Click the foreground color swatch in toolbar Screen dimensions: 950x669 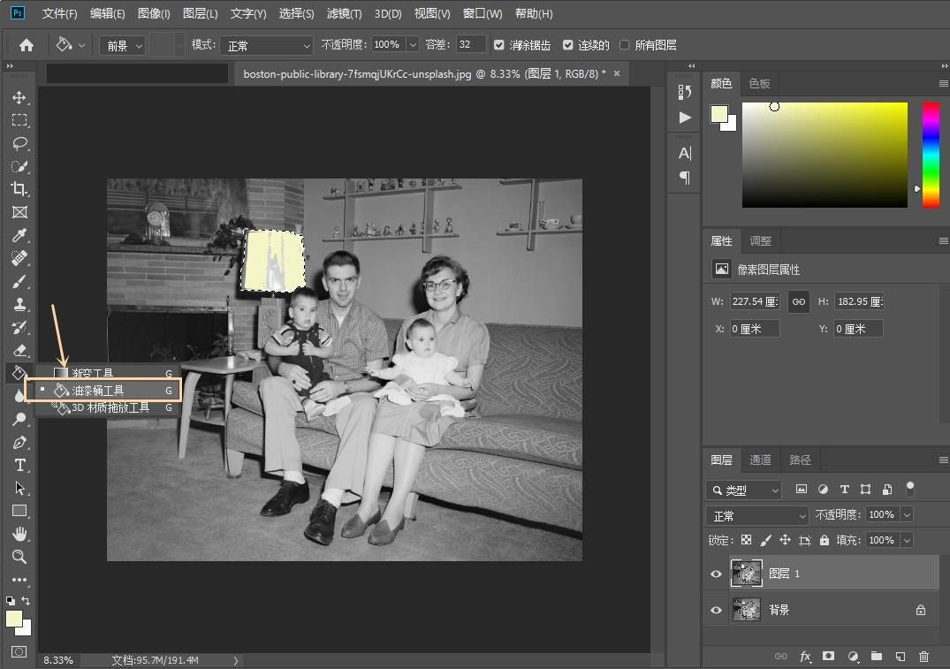click(x=14, y=619)
